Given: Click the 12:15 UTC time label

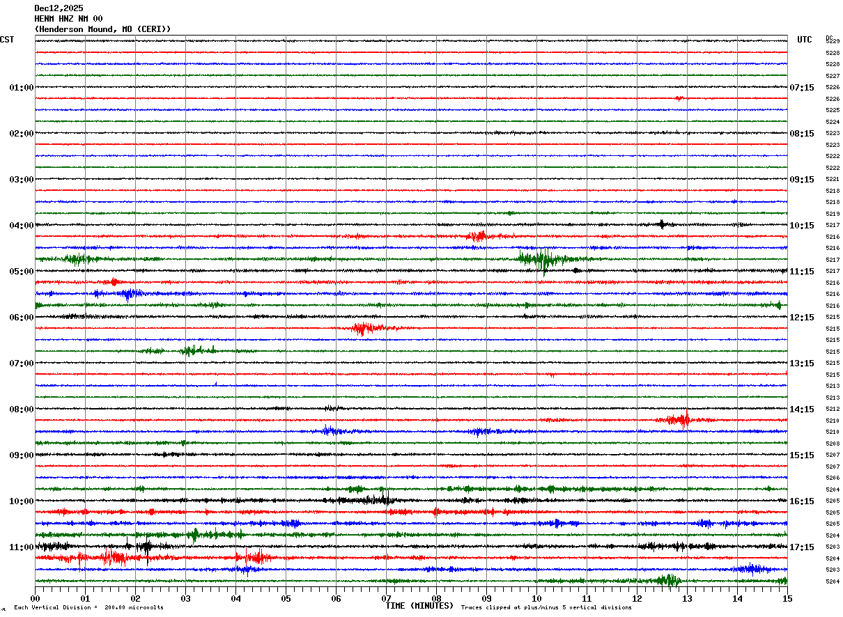Looking at the screenshot, I should tap(802, 318).
